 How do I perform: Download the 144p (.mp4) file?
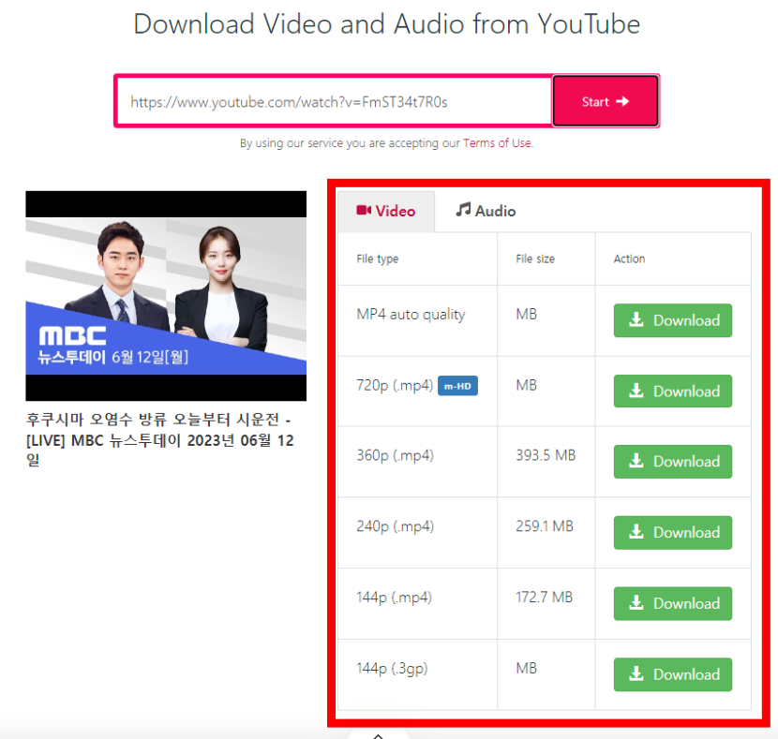pyautogui.click(x=672, y=603)
